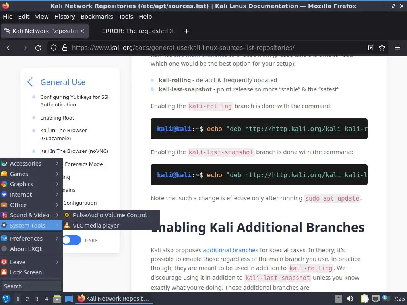Go forward with the browser forward arrow
Image resolution: width=407 pixels, height=305 pixels.
point(24,48)
